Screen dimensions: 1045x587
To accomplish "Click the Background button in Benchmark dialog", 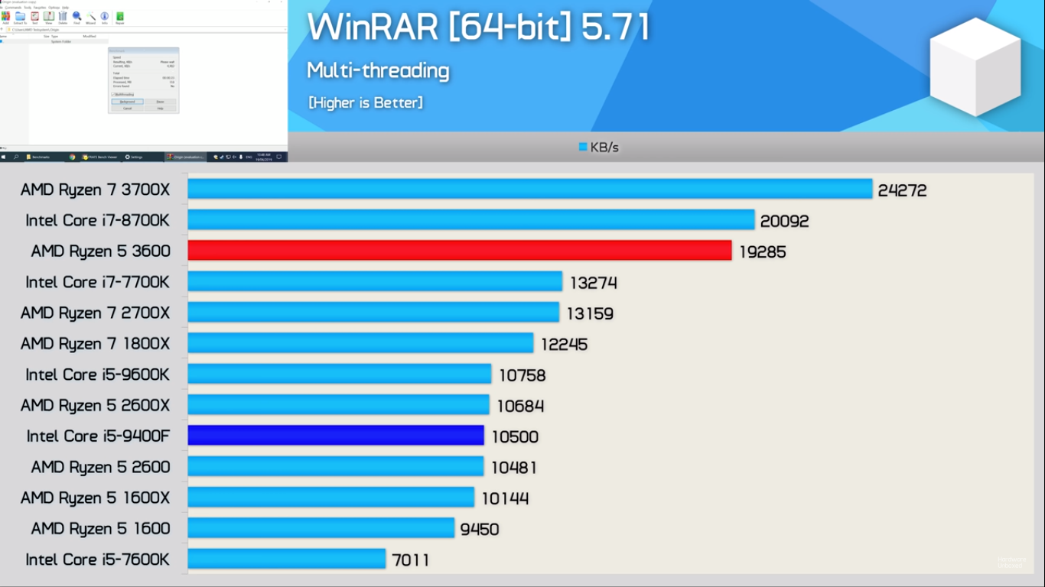I will (x=127, y=102).
